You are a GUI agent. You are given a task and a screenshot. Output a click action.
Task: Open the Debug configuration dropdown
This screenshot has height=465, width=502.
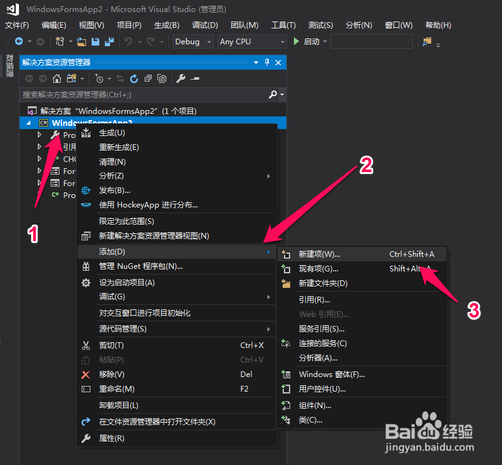pyautogui.click(x=209, y=42)
